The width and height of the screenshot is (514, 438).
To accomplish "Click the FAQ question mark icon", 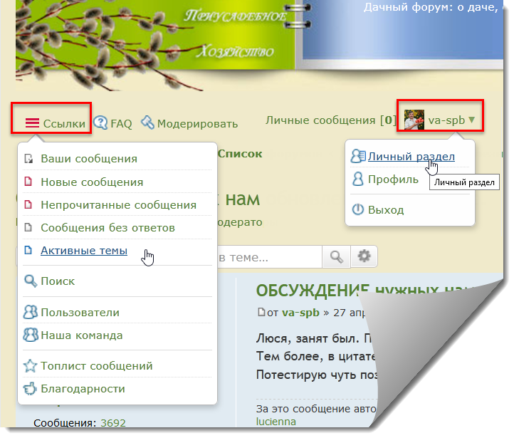I will [101, 123].
